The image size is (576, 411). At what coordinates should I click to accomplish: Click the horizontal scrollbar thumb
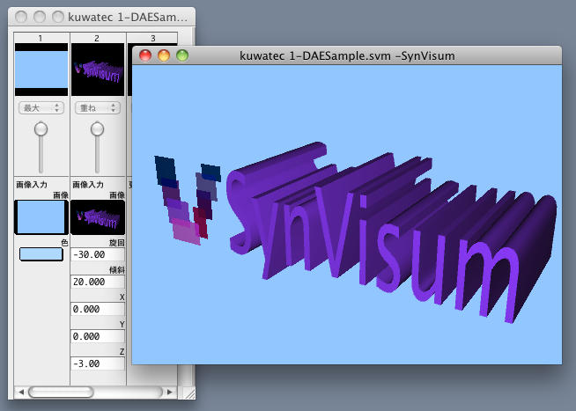tap(60, 392)
